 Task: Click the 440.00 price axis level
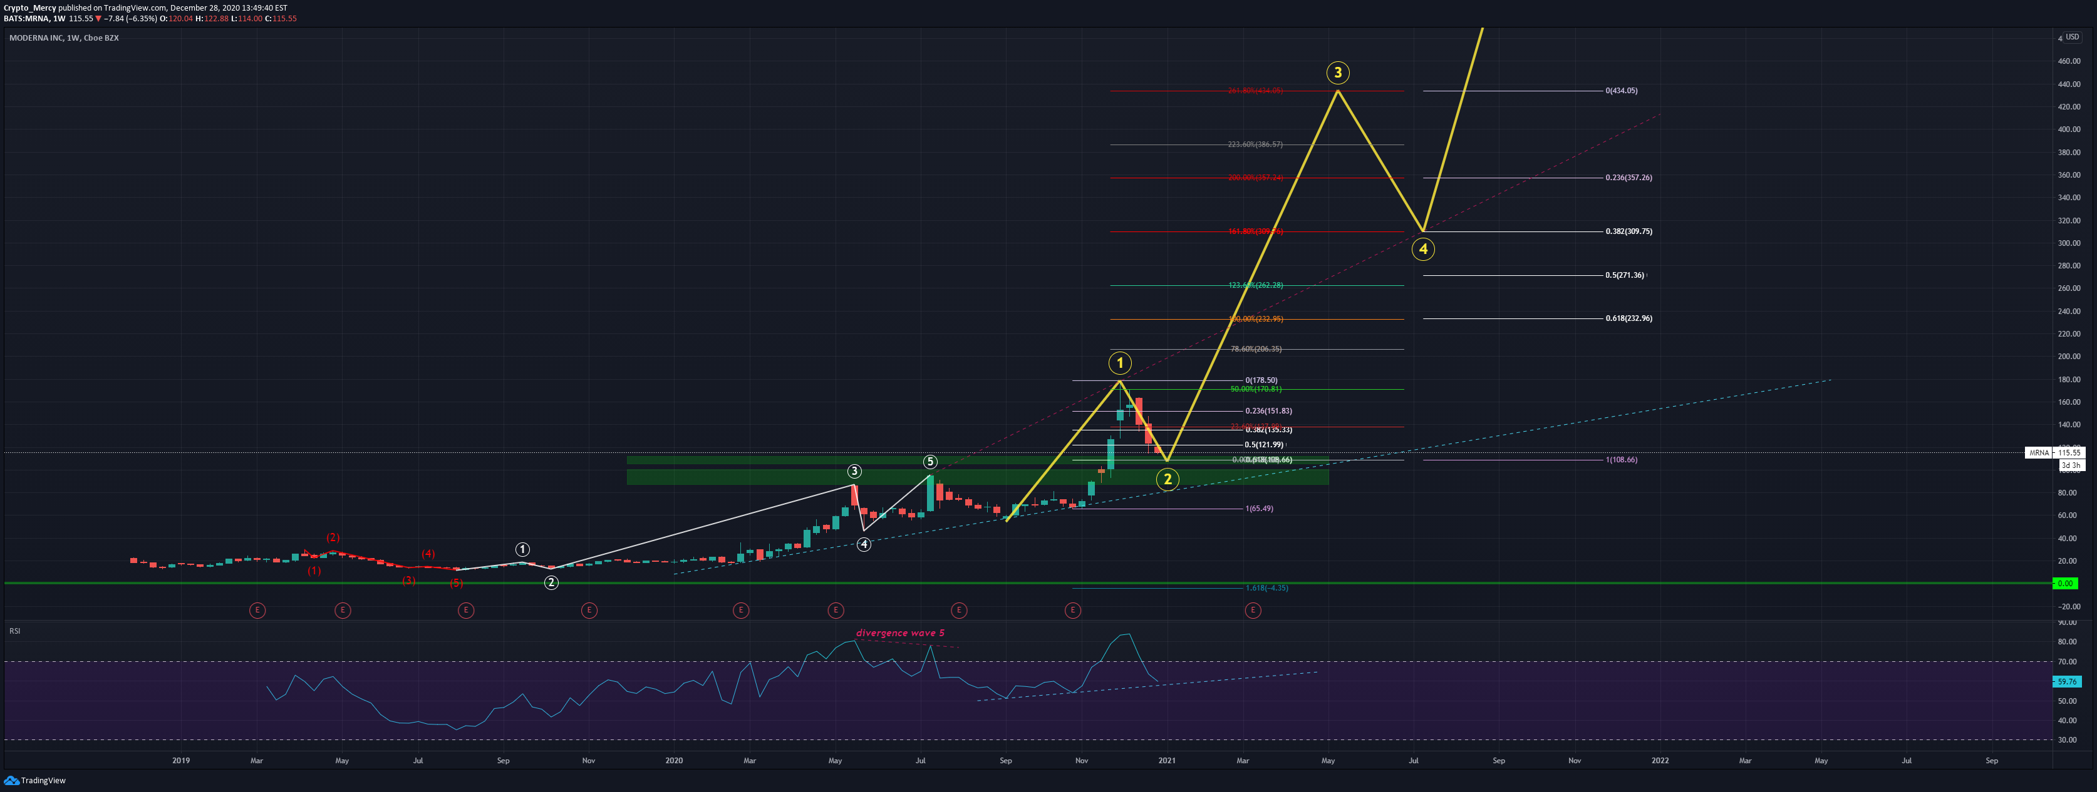(2069, 84)
